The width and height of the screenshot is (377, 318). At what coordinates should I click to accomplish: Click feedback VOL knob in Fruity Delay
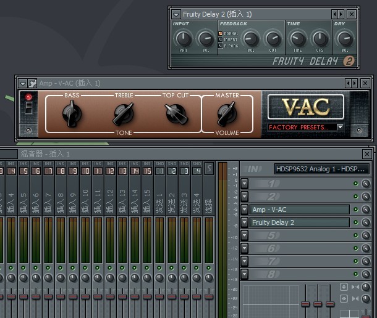pos(251,39)
